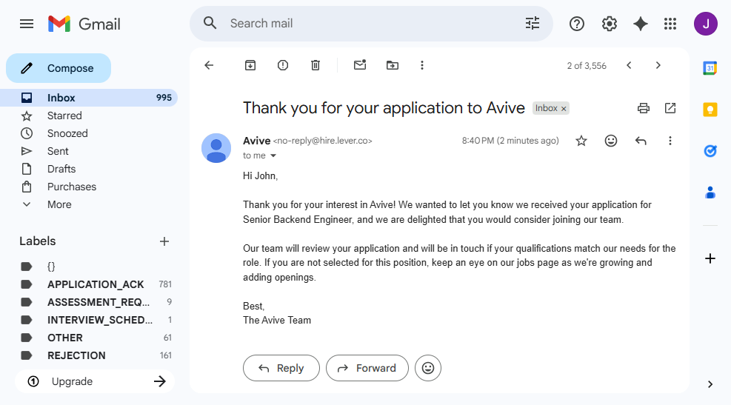Image resolution: width=731 pixels, height=405 pixels.
Task: Toggle the main menu hamburger button
Action: (x=27, y=24)
